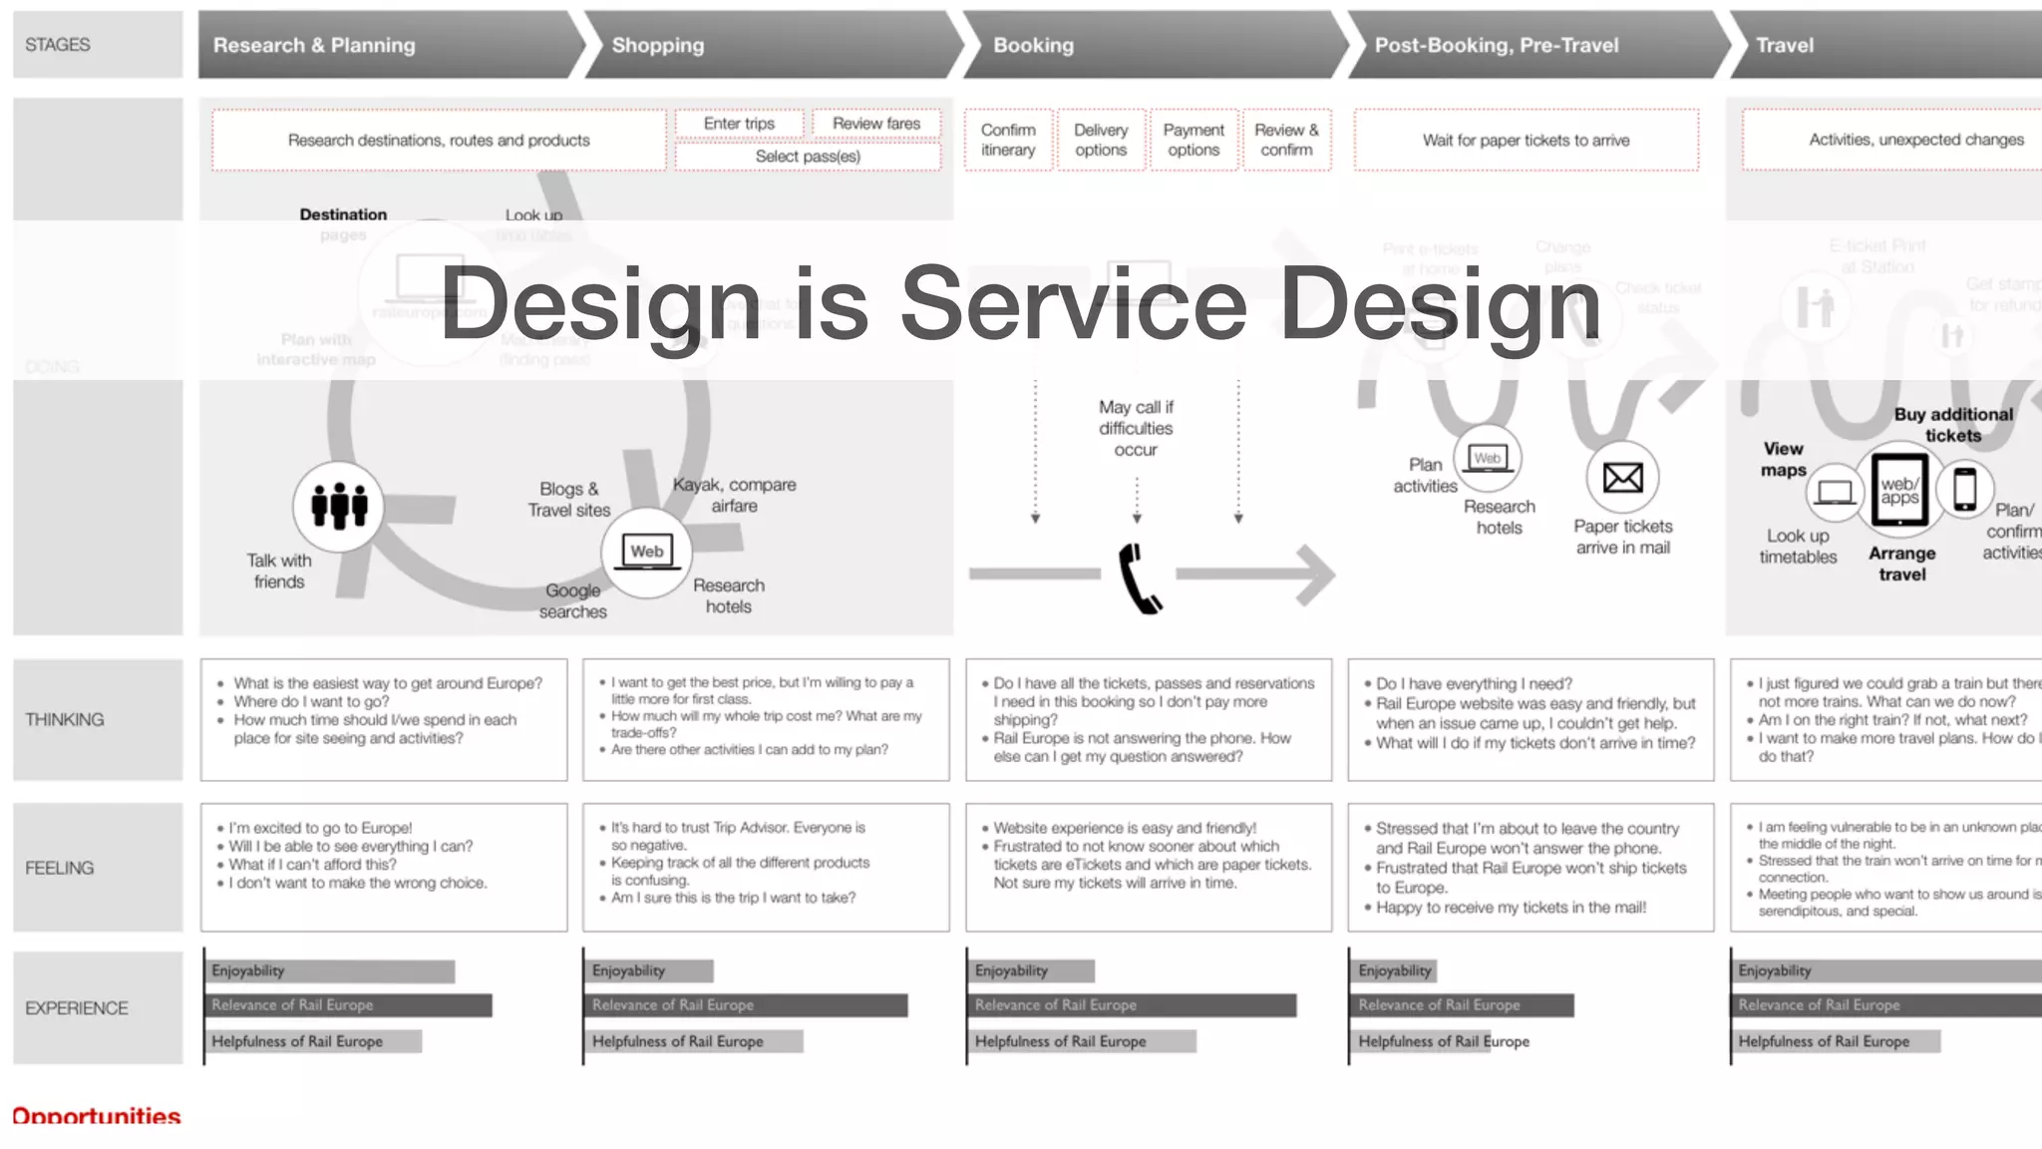Select the FEELING row label

[98, 868]
